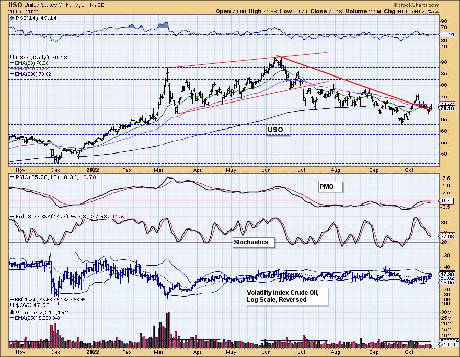Click the 5223840 volume EMA tag on the right axis

click(448, 341)
